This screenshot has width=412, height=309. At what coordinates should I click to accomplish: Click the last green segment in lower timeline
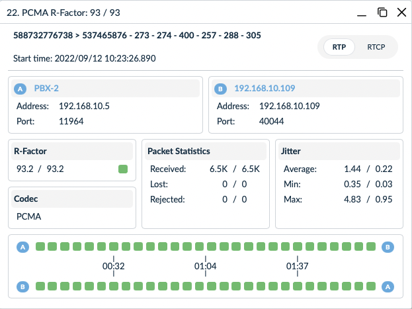[371, 286]
